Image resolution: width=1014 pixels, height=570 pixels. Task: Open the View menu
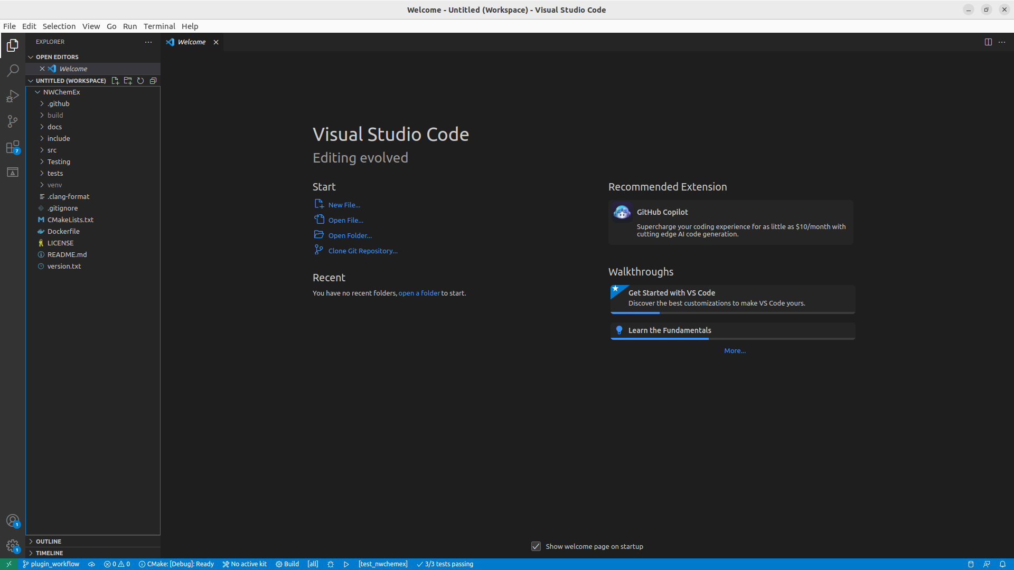91,26
